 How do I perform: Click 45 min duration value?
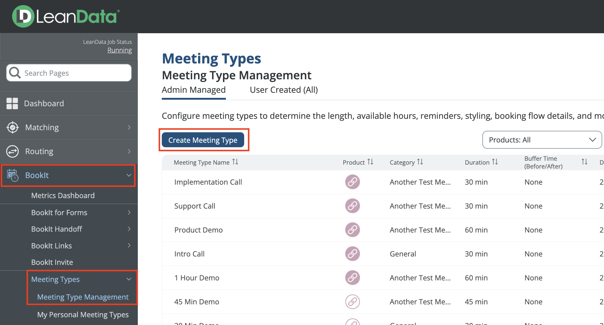[476, 302]
